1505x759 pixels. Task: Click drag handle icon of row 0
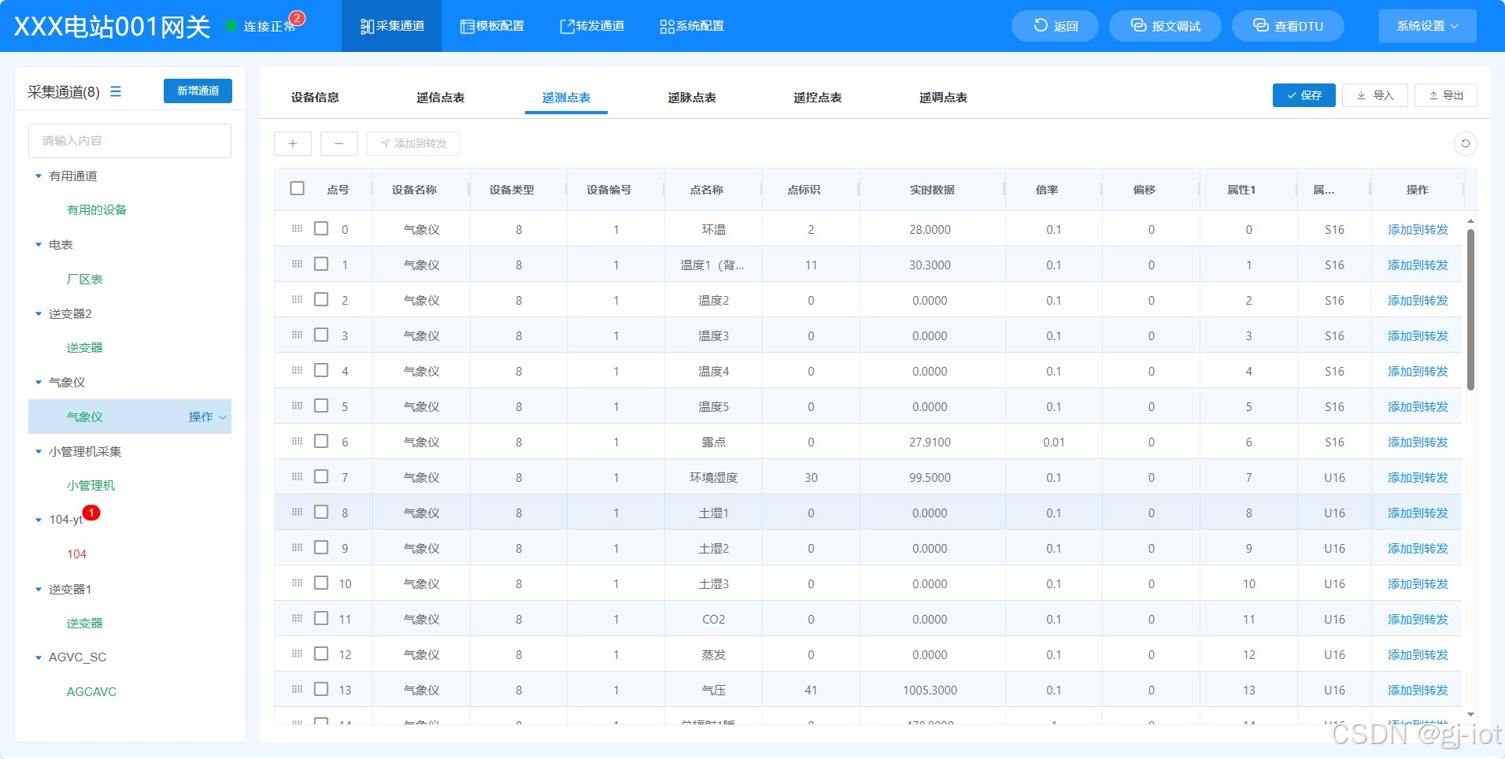point(297,228)
